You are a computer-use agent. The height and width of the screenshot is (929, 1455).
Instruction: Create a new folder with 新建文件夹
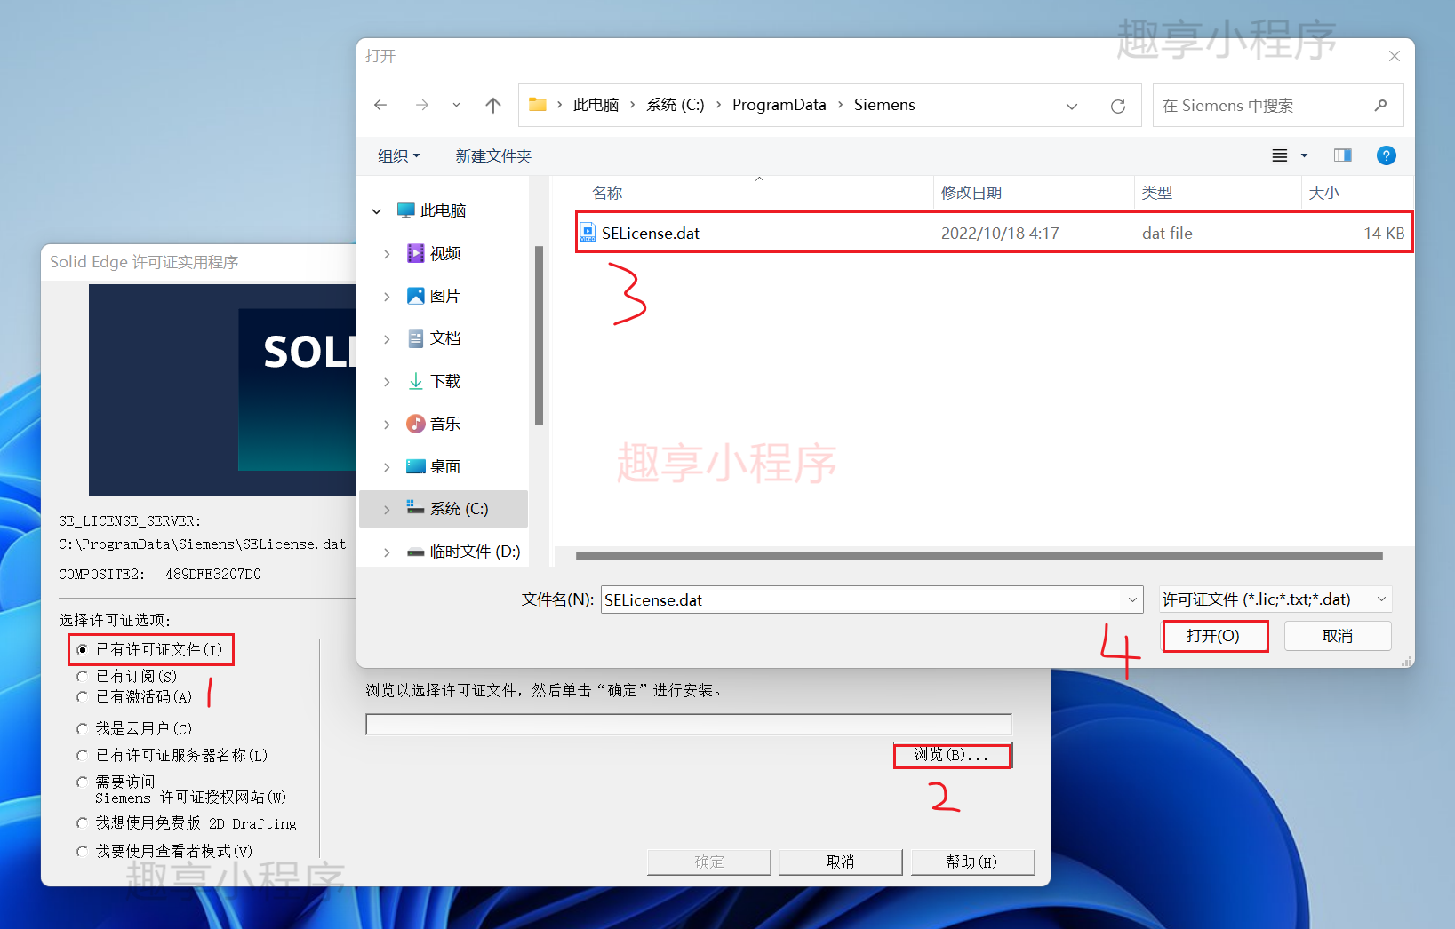pos(493,156)
